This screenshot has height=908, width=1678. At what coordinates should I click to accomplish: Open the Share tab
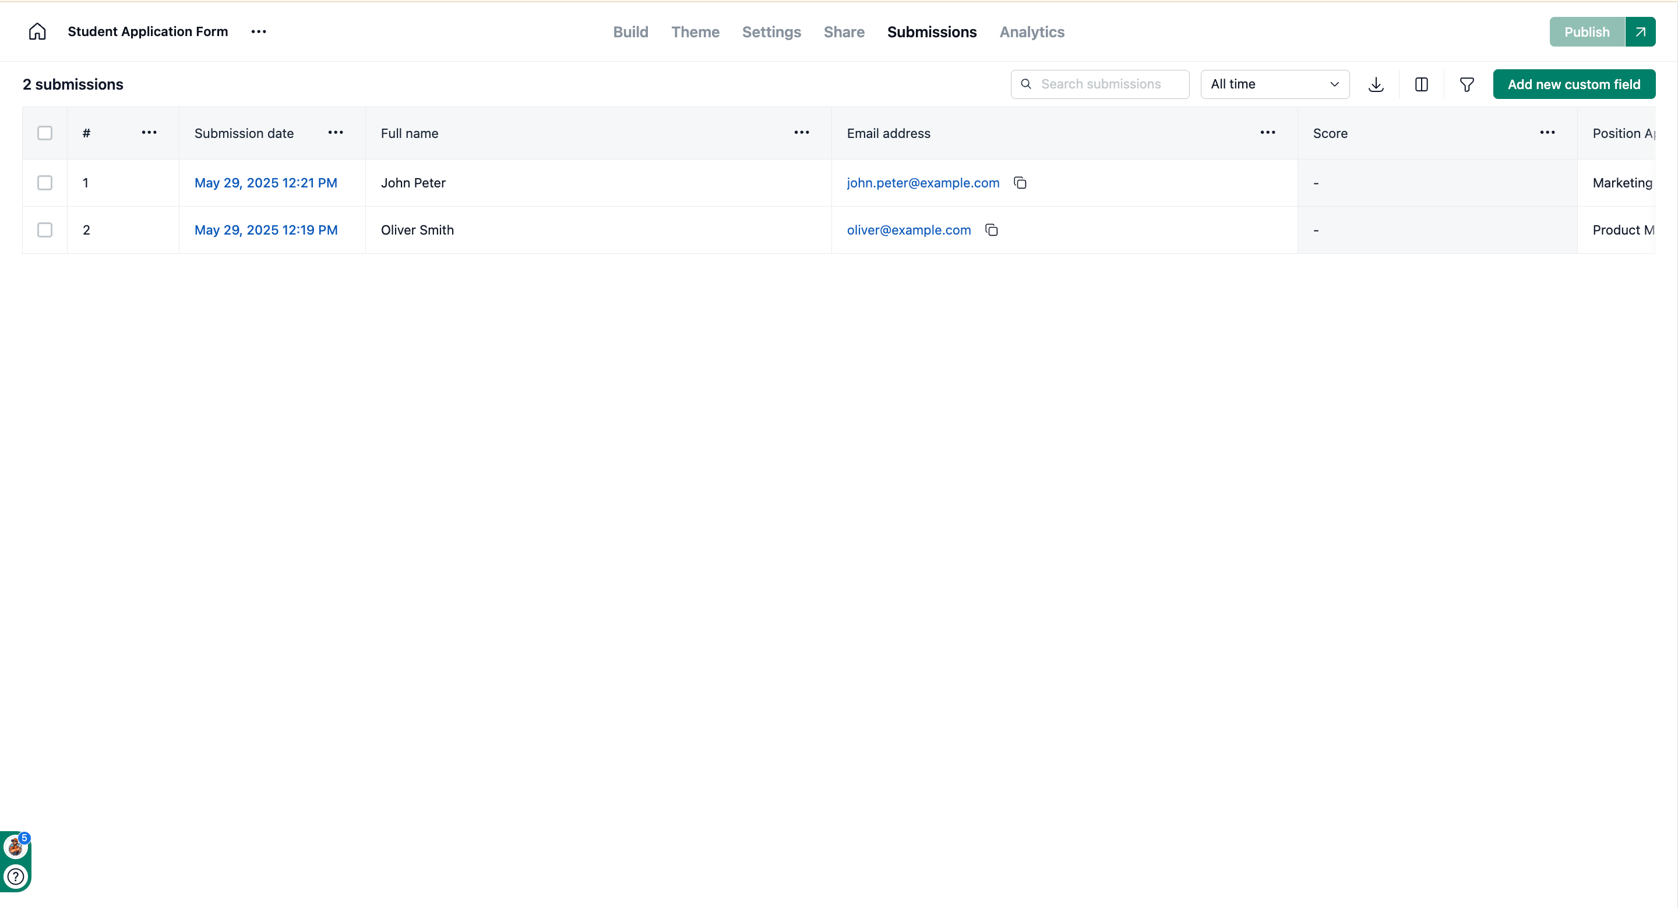(x=844, y=31)
